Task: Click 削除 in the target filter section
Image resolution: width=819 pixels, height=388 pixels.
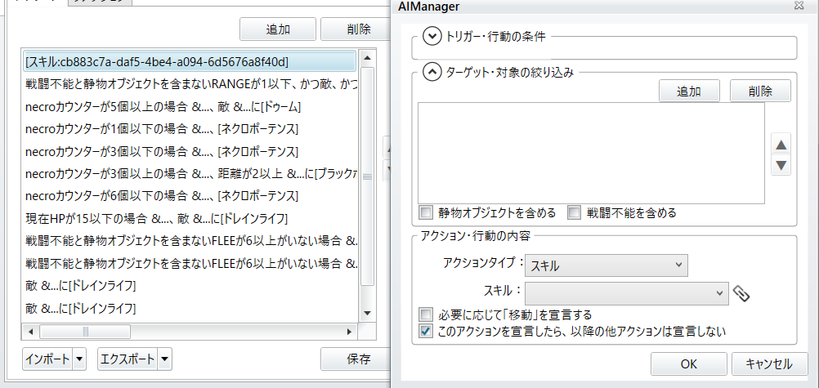Action: point(760,91)
